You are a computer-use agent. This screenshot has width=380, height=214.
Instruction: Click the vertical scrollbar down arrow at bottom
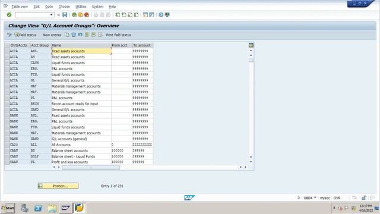(x=251, y=162)
